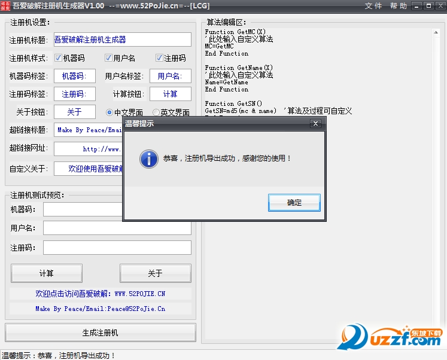Click the 注册机标题 text field
Image resolution: width=447 pixels, height=360 pixels.
[122, 39]
